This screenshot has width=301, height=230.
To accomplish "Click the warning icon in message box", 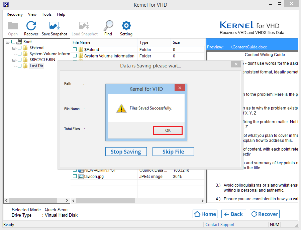I will pyautogui.click(x=121, y=108).
